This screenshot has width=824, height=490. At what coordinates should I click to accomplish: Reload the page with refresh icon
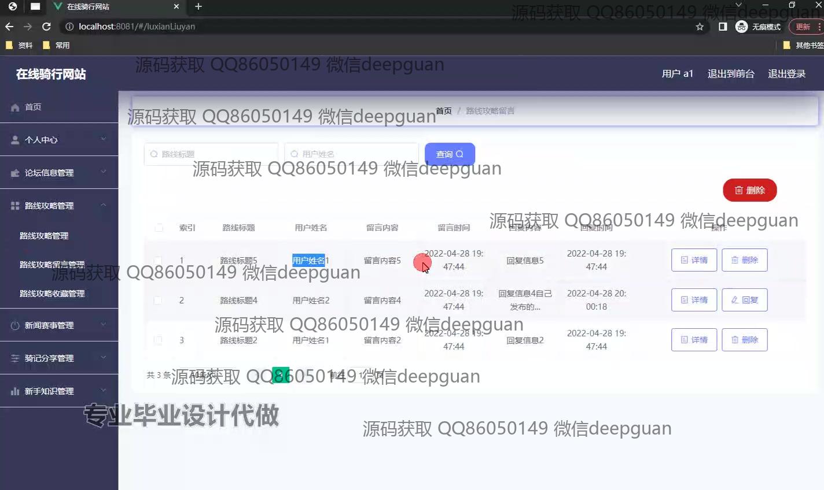pos(47,27)
